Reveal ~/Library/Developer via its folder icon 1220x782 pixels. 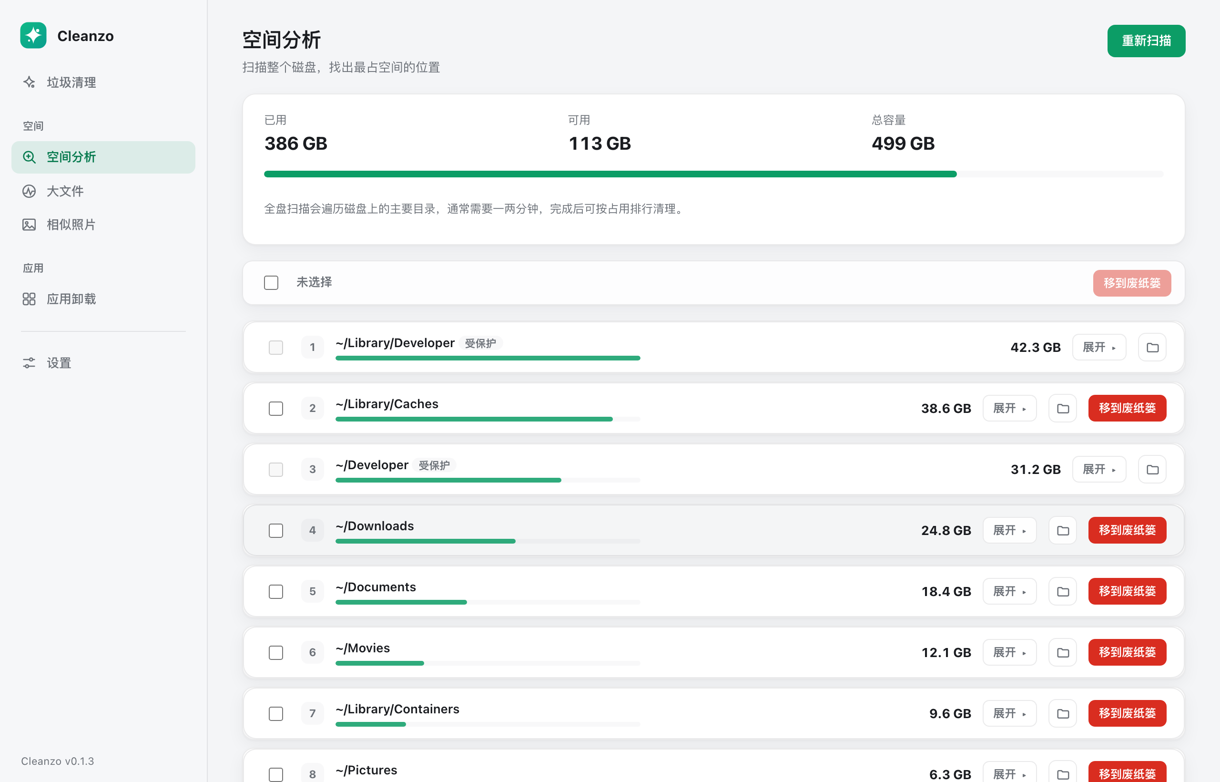pos(1152,347)
